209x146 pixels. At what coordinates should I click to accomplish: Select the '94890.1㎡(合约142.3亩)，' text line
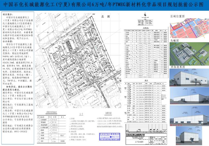click(x=17, y=56)
